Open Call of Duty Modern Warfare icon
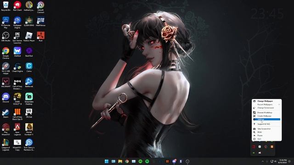This screenshot has width=294, height=165. 17,84
